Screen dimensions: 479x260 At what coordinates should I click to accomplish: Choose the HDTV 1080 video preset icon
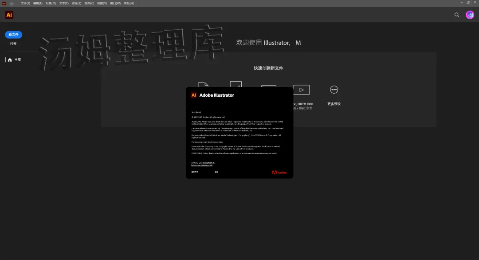(x=301, y=90)
